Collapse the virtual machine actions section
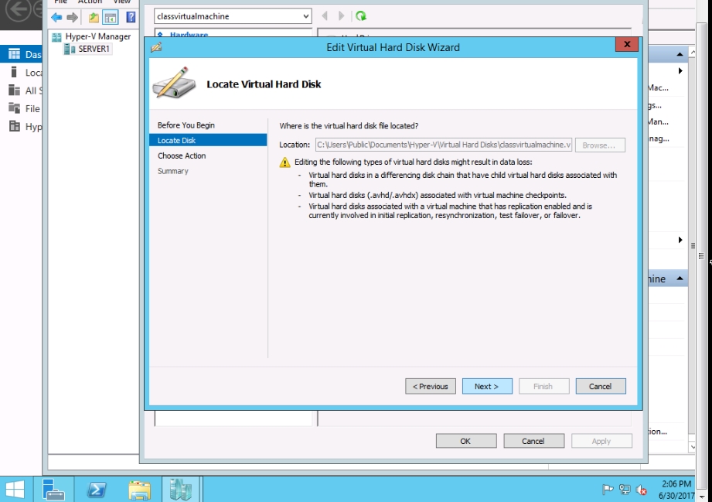 (680, 278)
